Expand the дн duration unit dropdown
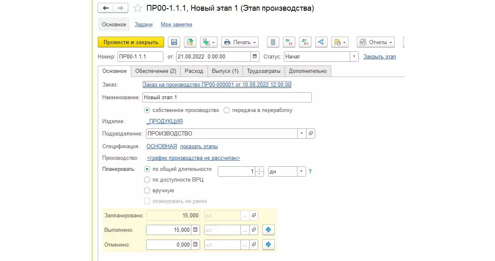Viewport: 495px width, 261px height. pos(302,171)
